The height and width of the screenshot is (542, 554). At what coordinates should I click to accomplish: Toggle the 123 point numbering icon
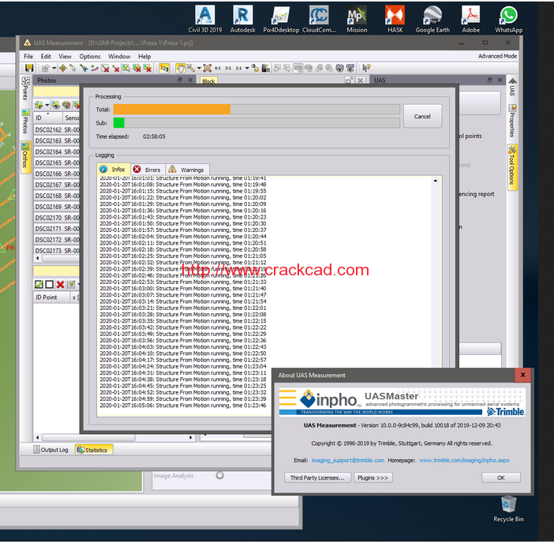164,68
